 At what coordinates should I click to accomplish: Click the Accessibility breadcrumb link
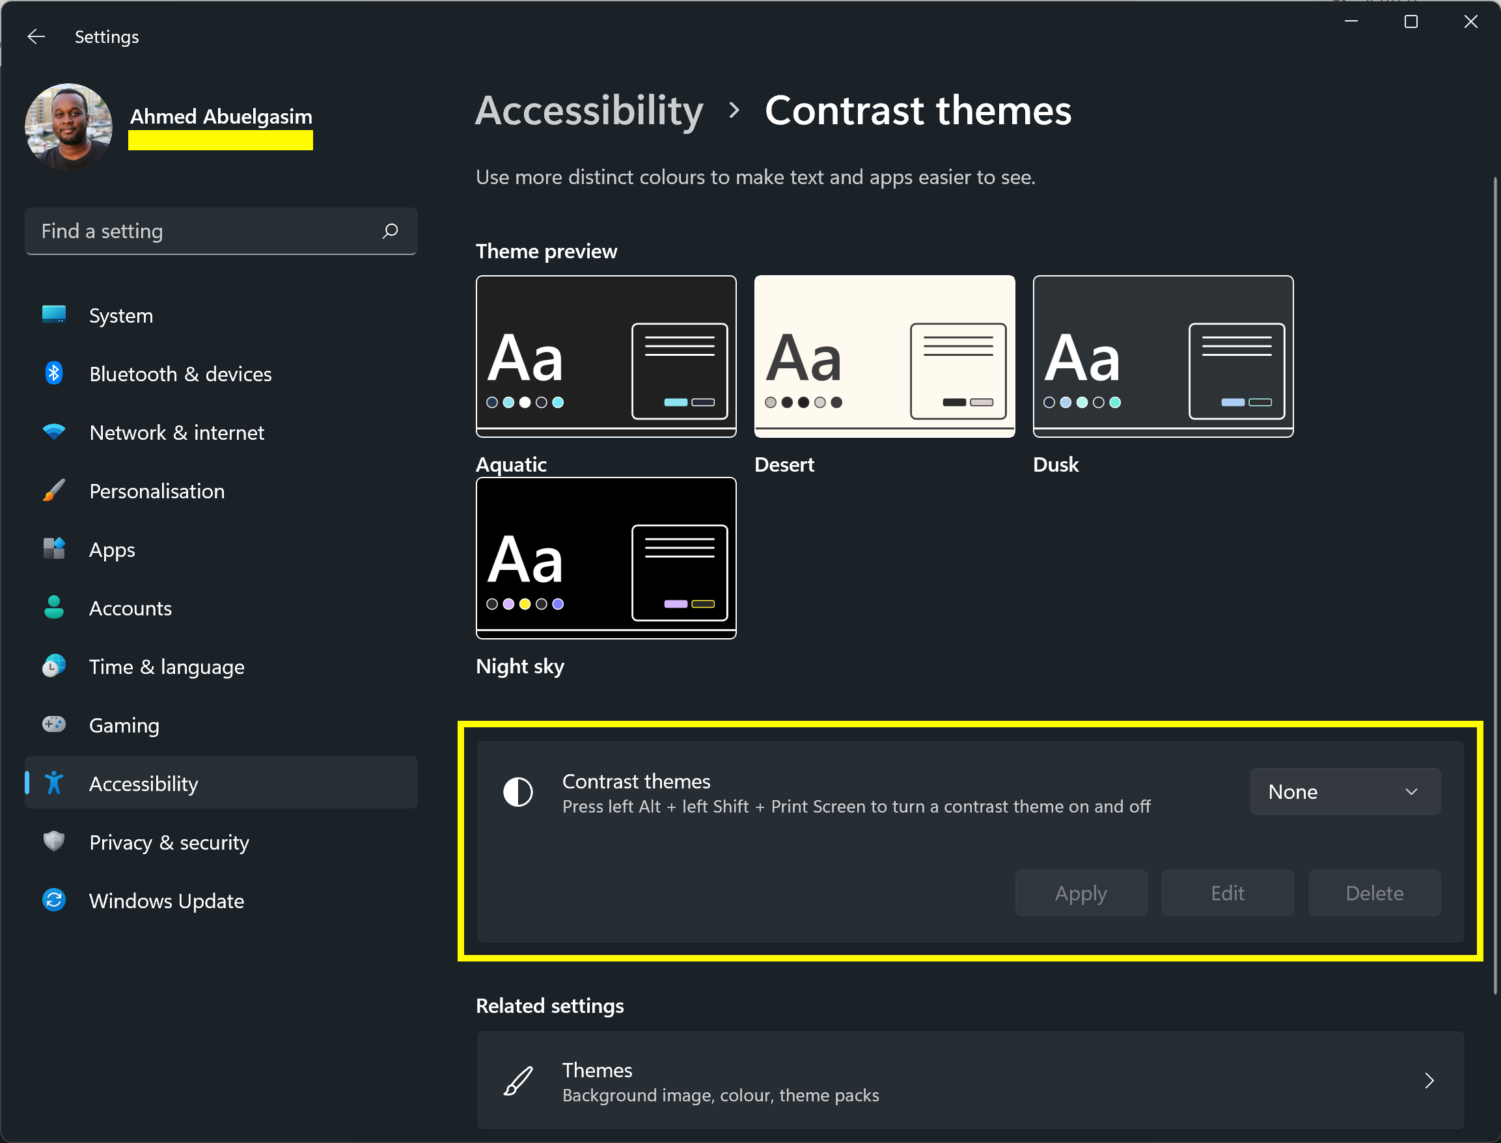[589, 110]
